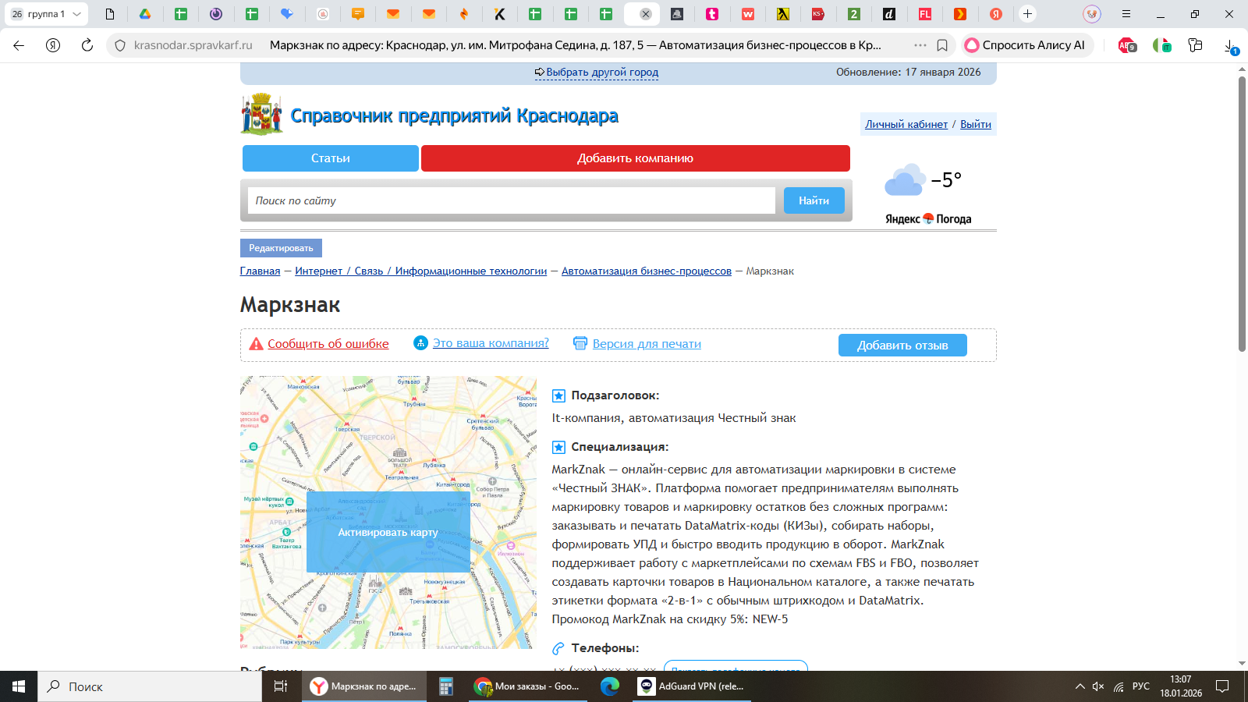The width and height of the screenshot is (1248, 702).
Task: Open the Windows Start menu
Action: tap(19, 686)
